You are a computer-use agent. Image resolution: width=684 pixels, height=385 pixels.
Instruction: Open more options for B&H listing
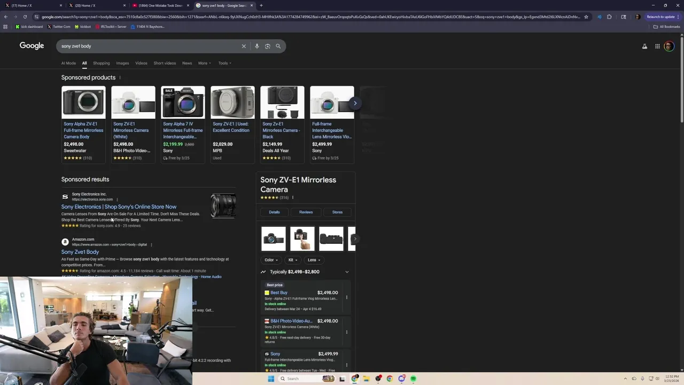[347, 332]
